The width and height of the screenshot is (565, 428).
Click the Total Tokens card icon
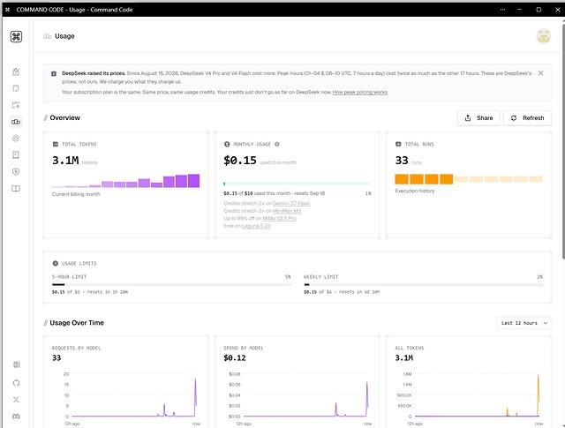56,144
